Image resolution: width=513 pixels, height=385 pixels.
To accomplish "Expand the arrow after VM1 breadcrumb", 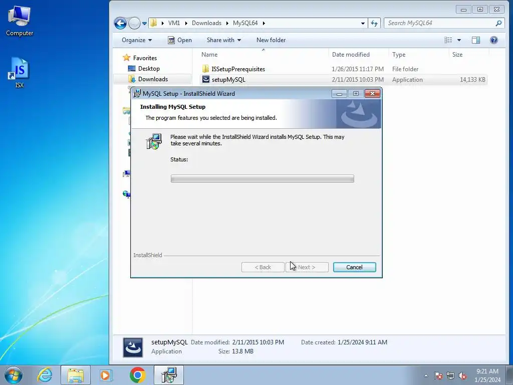I will 186,23.
